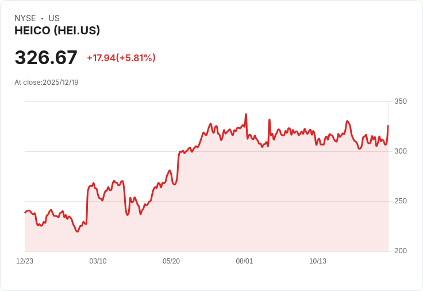Click the red +17.94(+5.81%) change value

121,58
